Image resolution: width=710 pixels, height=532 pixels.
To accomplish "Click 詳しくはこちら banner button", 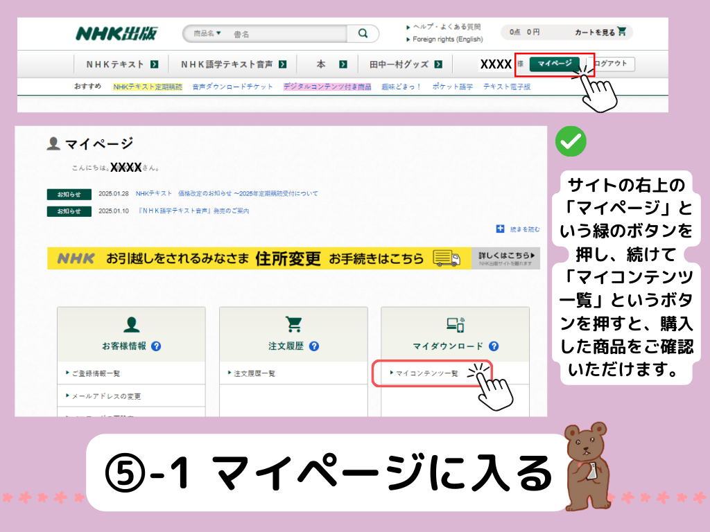I will [x=505, y=258].
